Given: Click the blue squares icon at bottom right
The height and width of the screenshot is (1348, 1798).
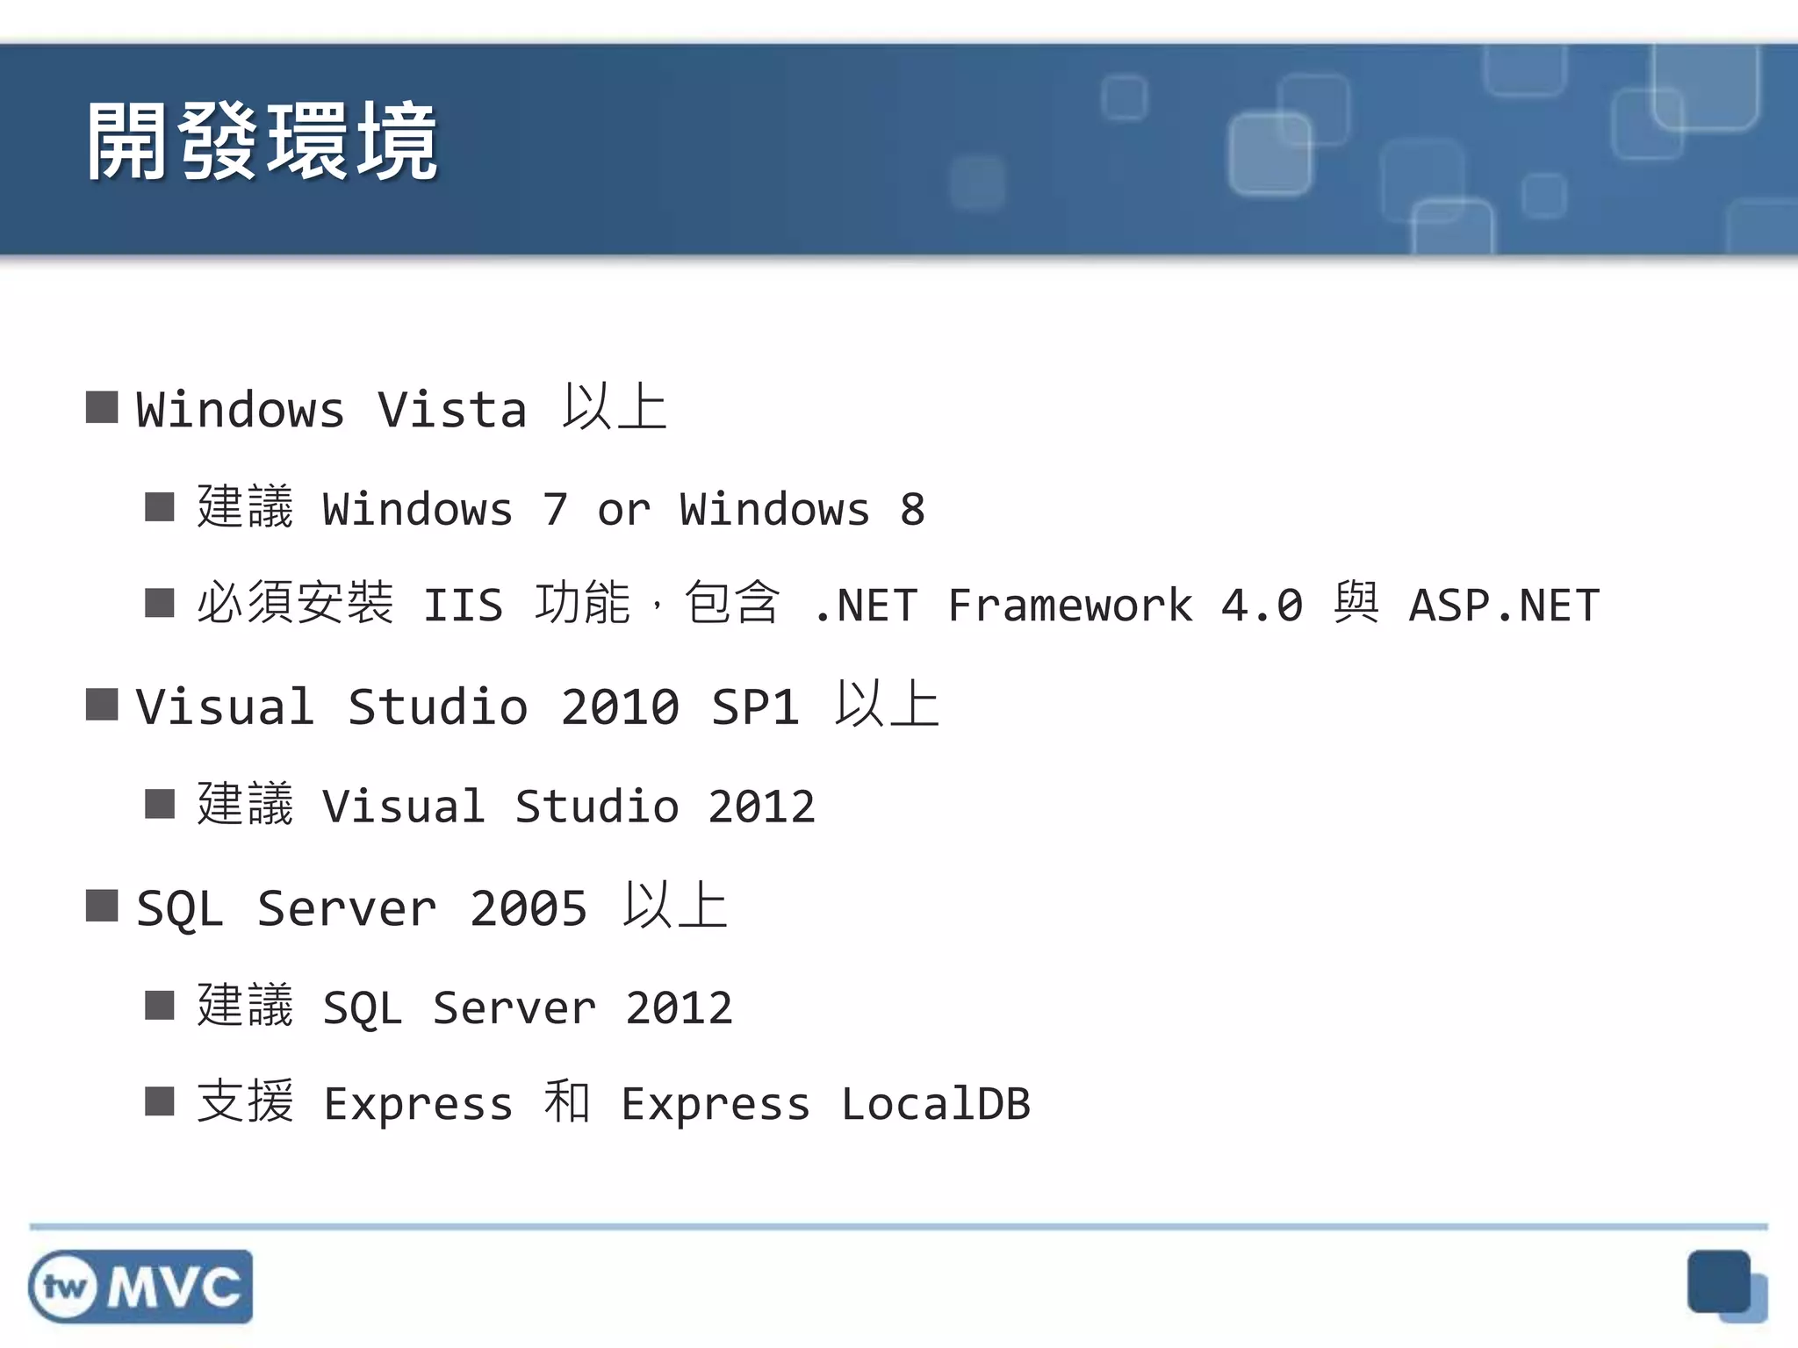Looking at the screenshot, I should point(1727,1286).
